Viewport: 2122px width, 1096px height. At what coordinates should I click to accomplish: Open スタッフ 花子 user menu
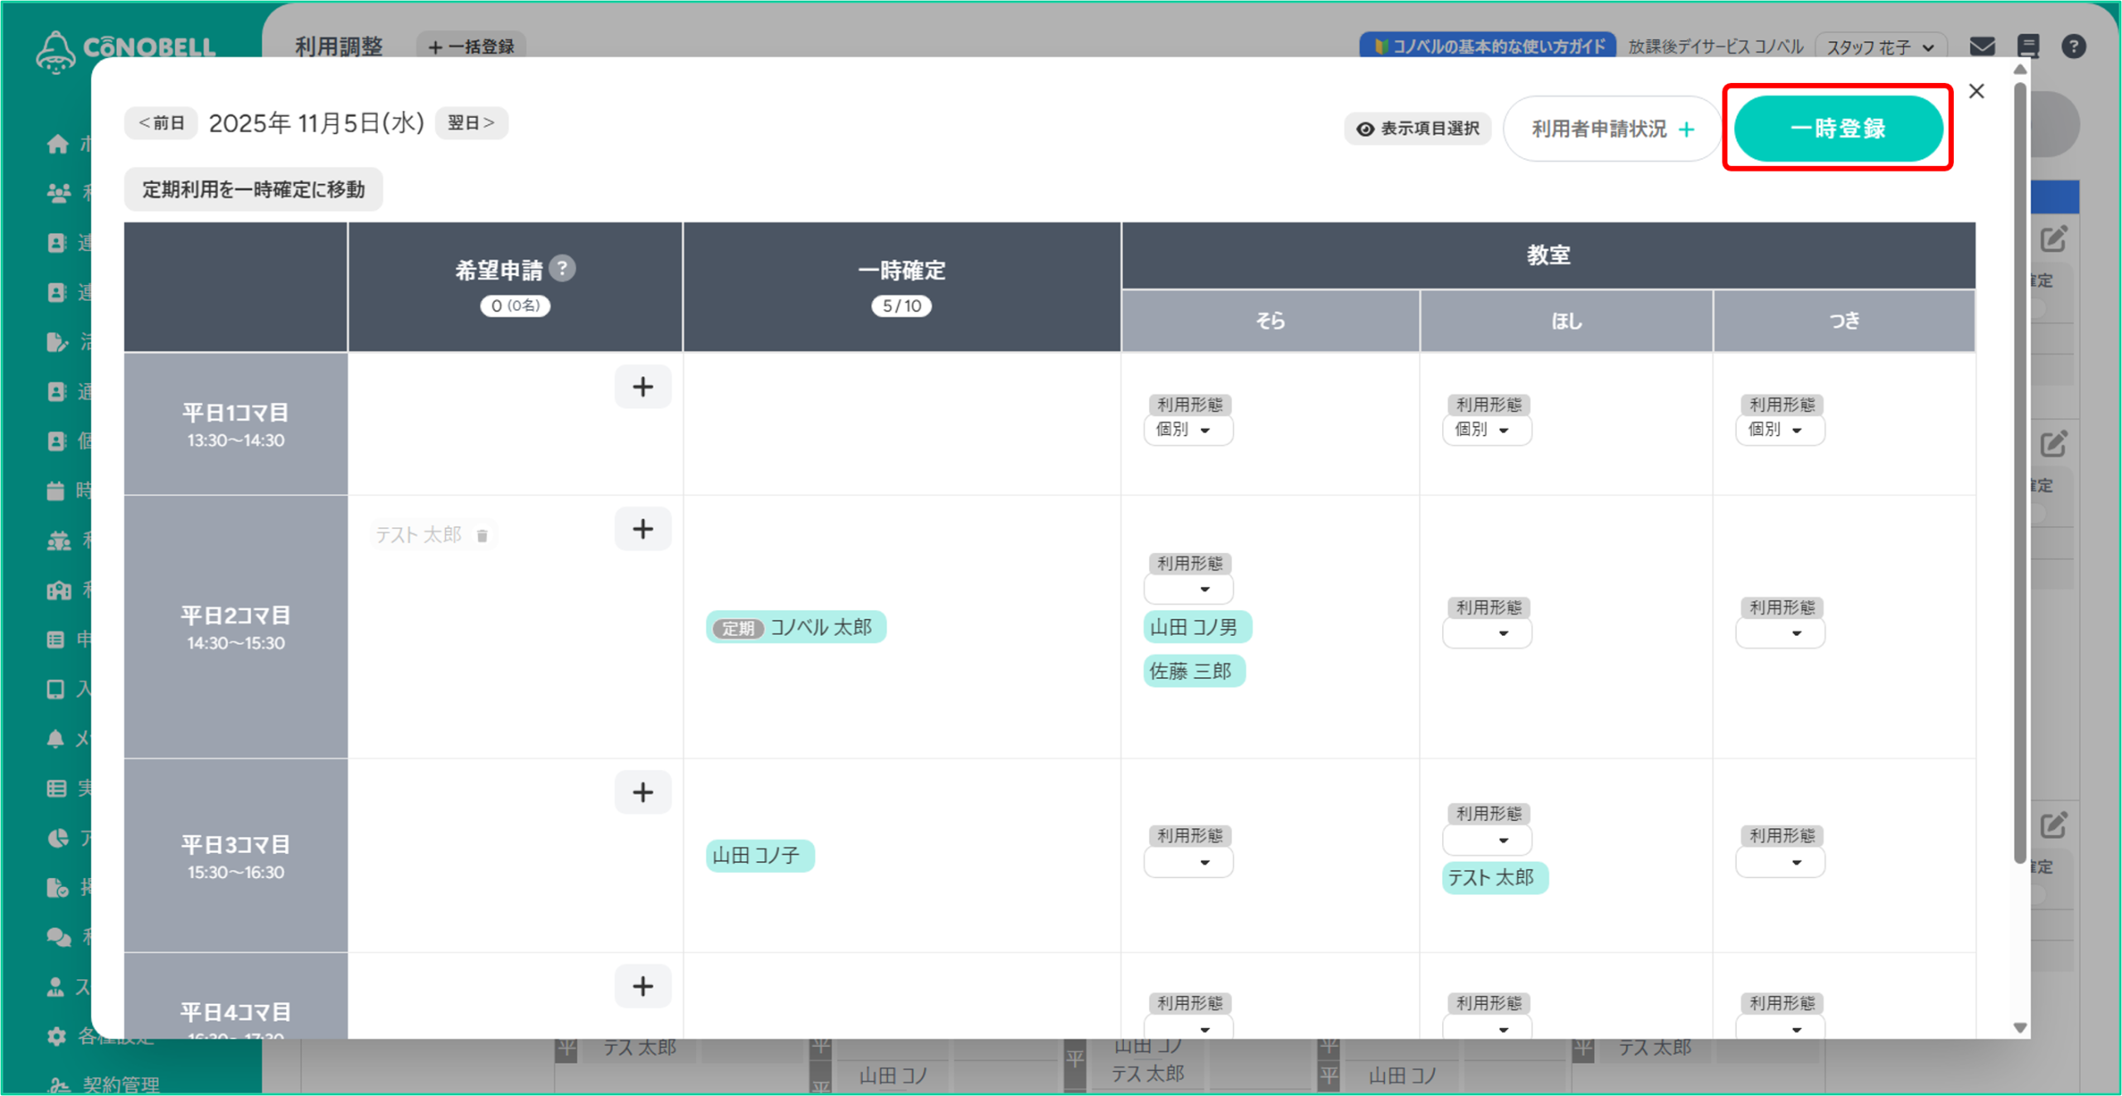[1879, 47]
